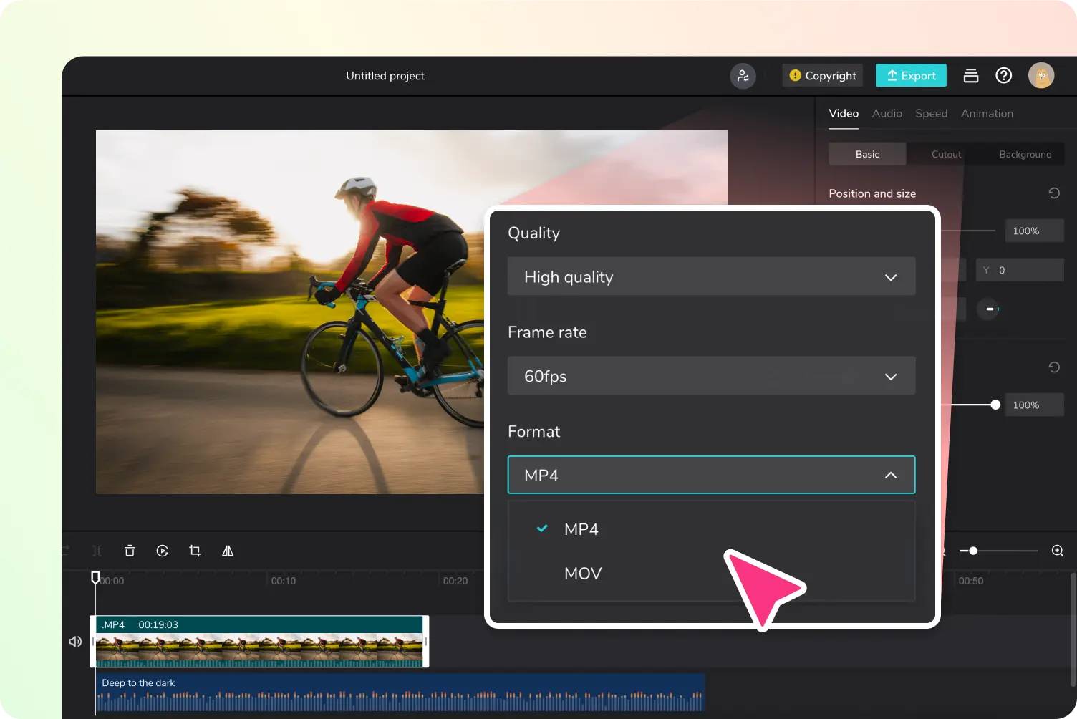The width and height of the screenshot is (1077, 719).
Task: Open the Copyright check
Action: (x=823, y=75)
